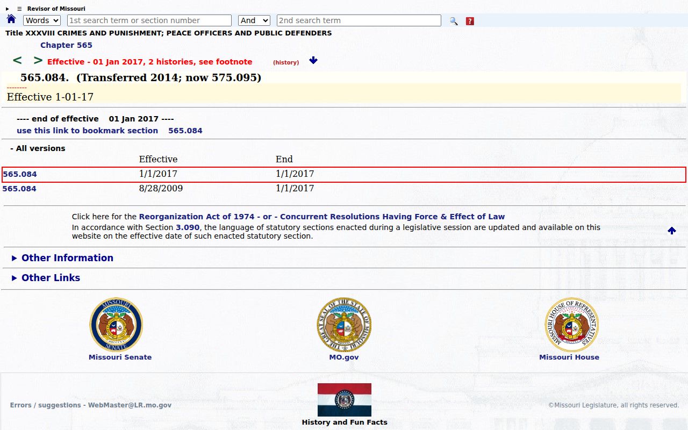The width and height of the screenshot is (688, 430).
Task: Click the Effective column header
Action: pyautogui.click(x=158, y=159)
